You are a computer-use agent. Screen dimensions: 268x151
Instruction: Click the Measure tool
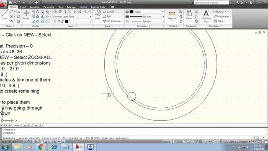[172, 16]
